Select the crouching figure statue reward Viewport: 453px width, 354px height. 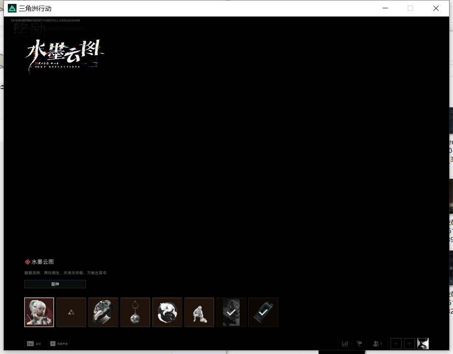[199, 312]
